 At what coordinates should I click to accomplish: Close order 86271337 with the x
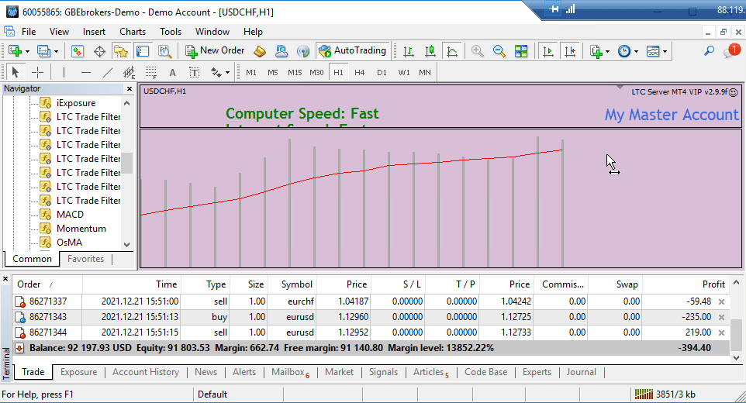[x=721, y=301]
